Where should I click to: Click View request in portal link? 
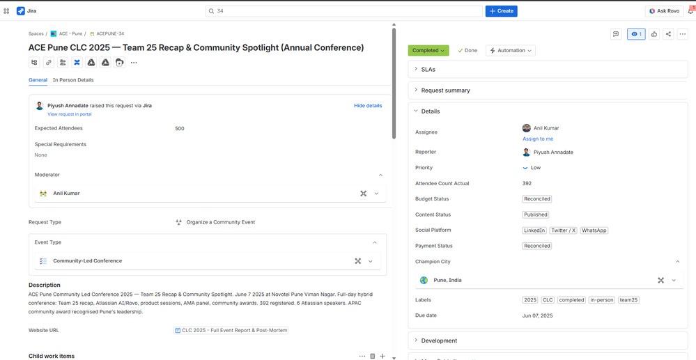coord(70,114)
